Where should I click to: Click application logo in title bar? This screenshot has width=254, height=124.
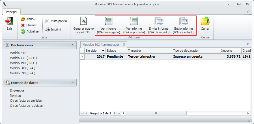5,4
